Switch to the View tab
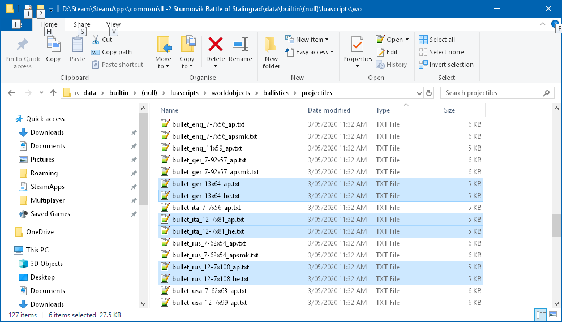The width and height of the screenshot is (562, 322). [113, 24]
